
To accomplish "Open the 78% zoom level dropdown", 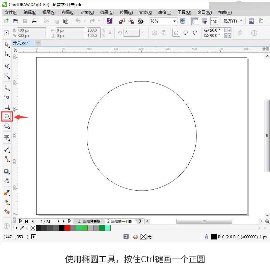I will tap(174, 21).
